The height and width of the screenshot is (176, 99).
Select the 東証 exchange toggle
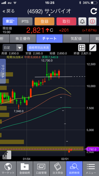coord(10,21)
